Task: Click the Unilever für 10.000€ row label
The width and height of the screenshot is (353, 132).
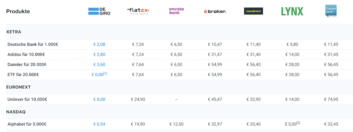Action: (28, 100)
